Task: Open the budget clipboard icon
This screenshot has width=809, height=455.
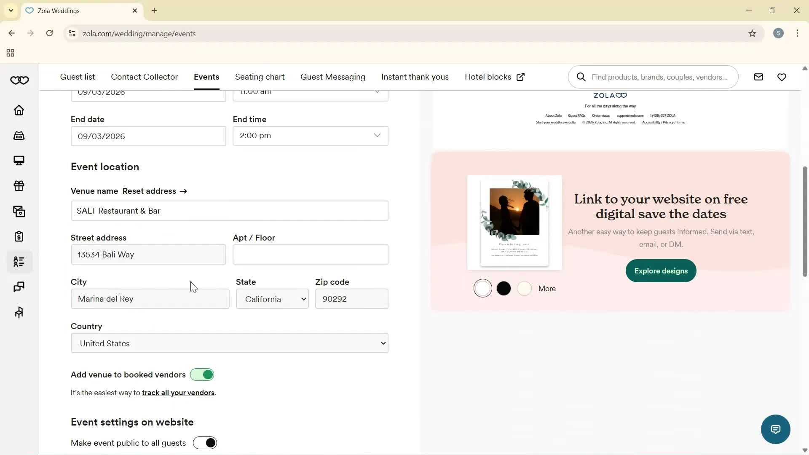Action: pyautogui.click(x=19, y=236)
